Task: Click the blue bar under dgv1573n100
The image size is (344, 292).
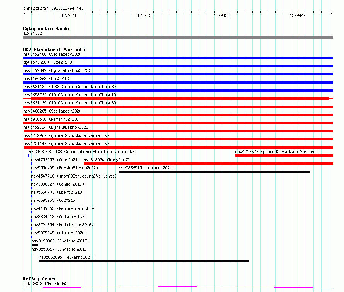Action: (x=178, y=66)
